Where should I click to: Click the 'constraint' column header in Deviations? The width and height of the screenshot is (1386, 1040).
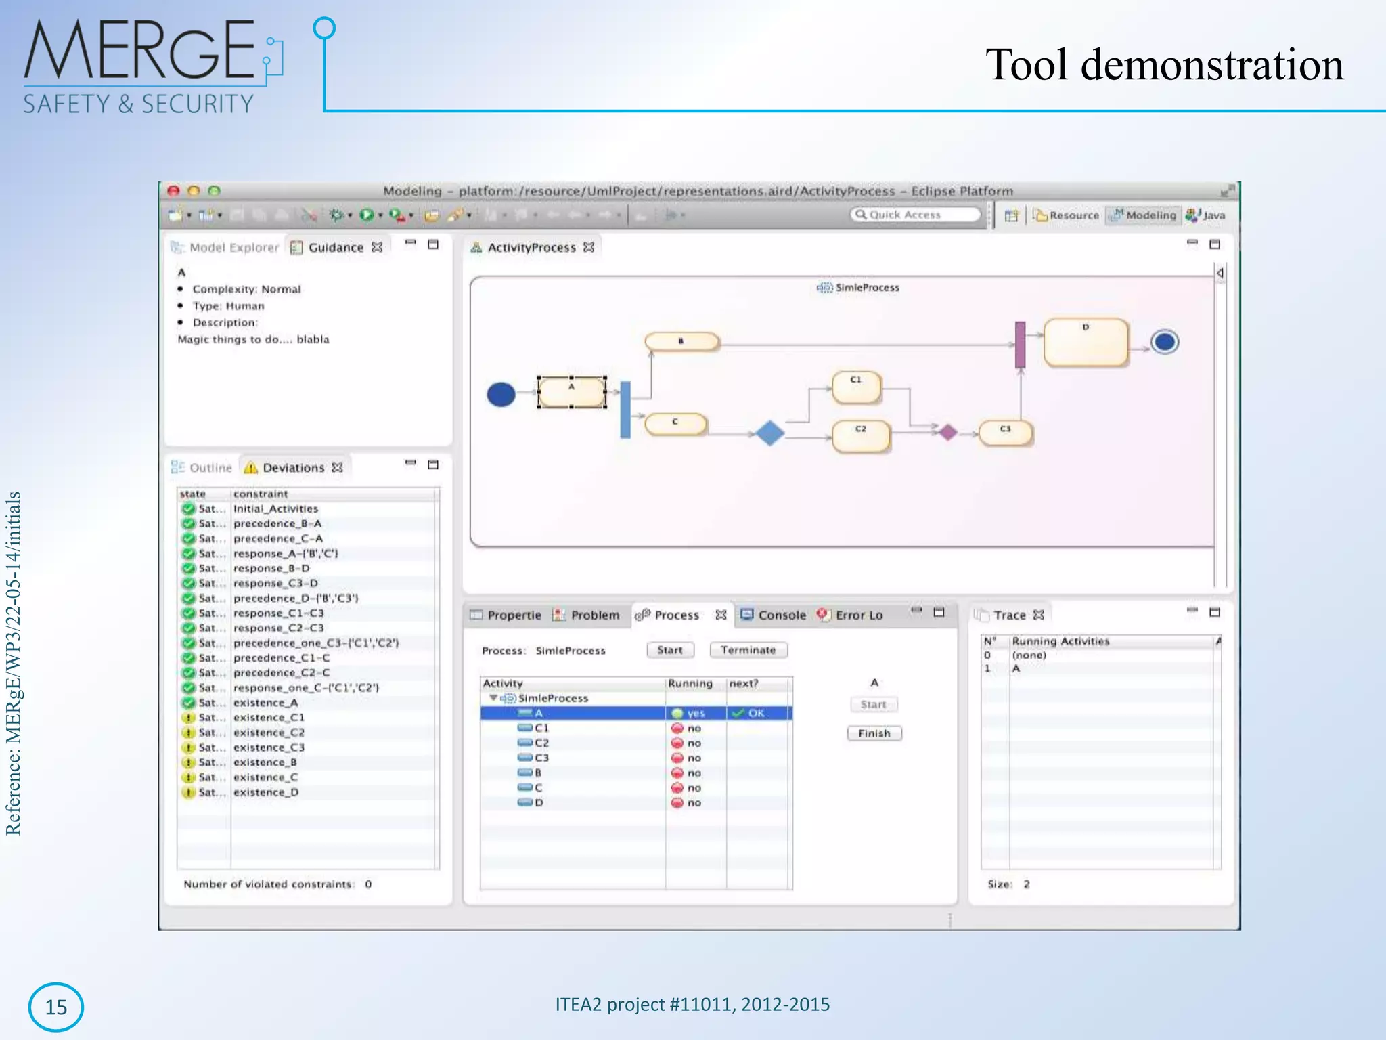click(334, 494)
